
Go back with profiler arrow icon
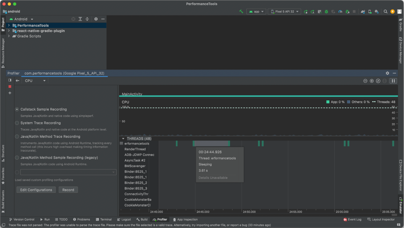(x=17, y=81)
